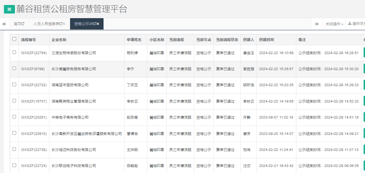Select the checkbox for GXGZF(22722)
Screen dimensions: 365x173
click(15, 84)
